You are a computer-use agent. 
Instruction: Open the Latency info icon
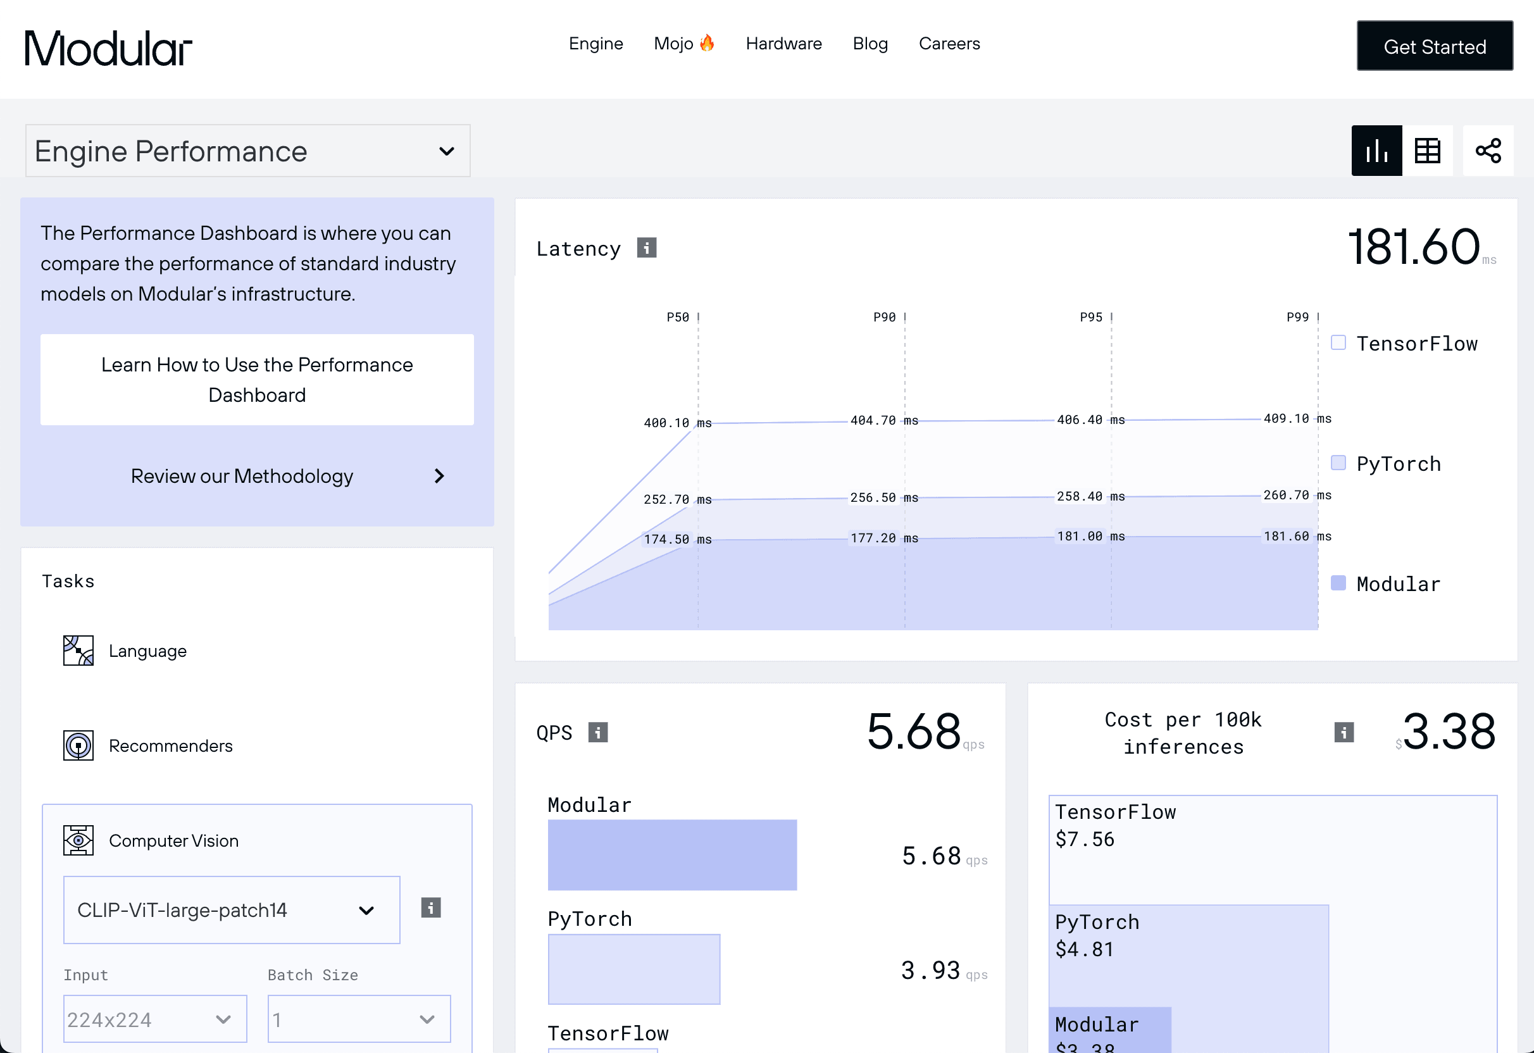point(646,247)
